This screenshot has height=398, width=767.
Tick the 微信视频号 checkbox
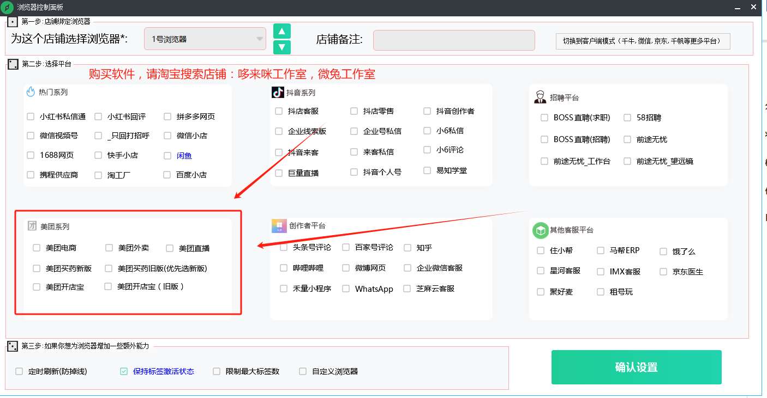click(x=31, y=136)
